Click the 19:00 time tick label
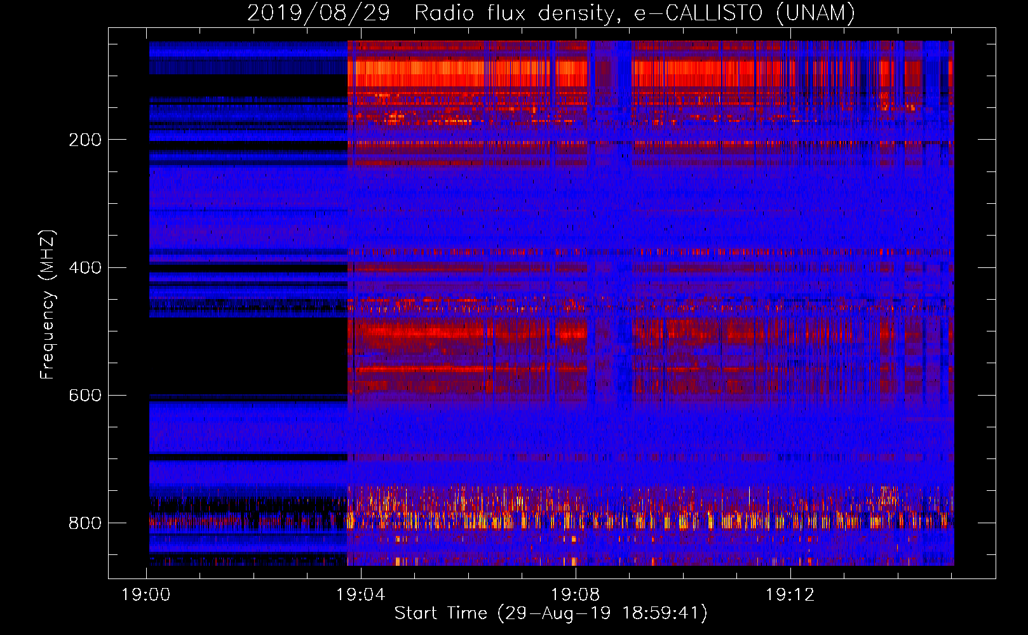This screenshot has width=1028, height=635. click(146, 595)
